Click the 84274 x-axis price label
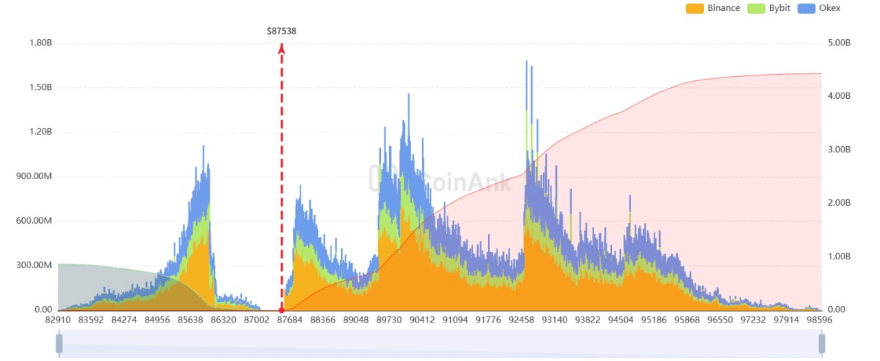The image size is (880, 361). pos(125,320)
